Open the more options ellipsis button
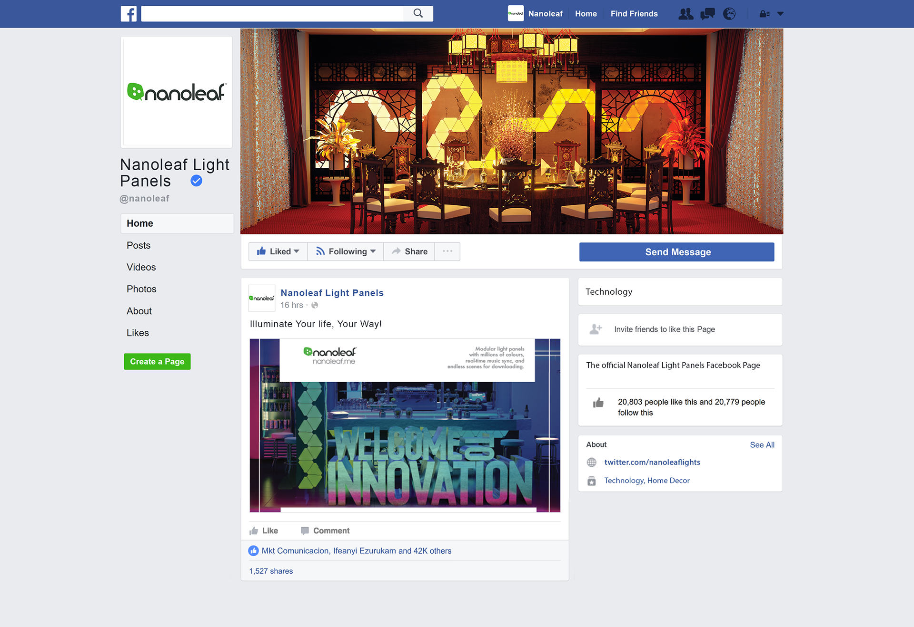The image size is (914, 627). (447, 251)
